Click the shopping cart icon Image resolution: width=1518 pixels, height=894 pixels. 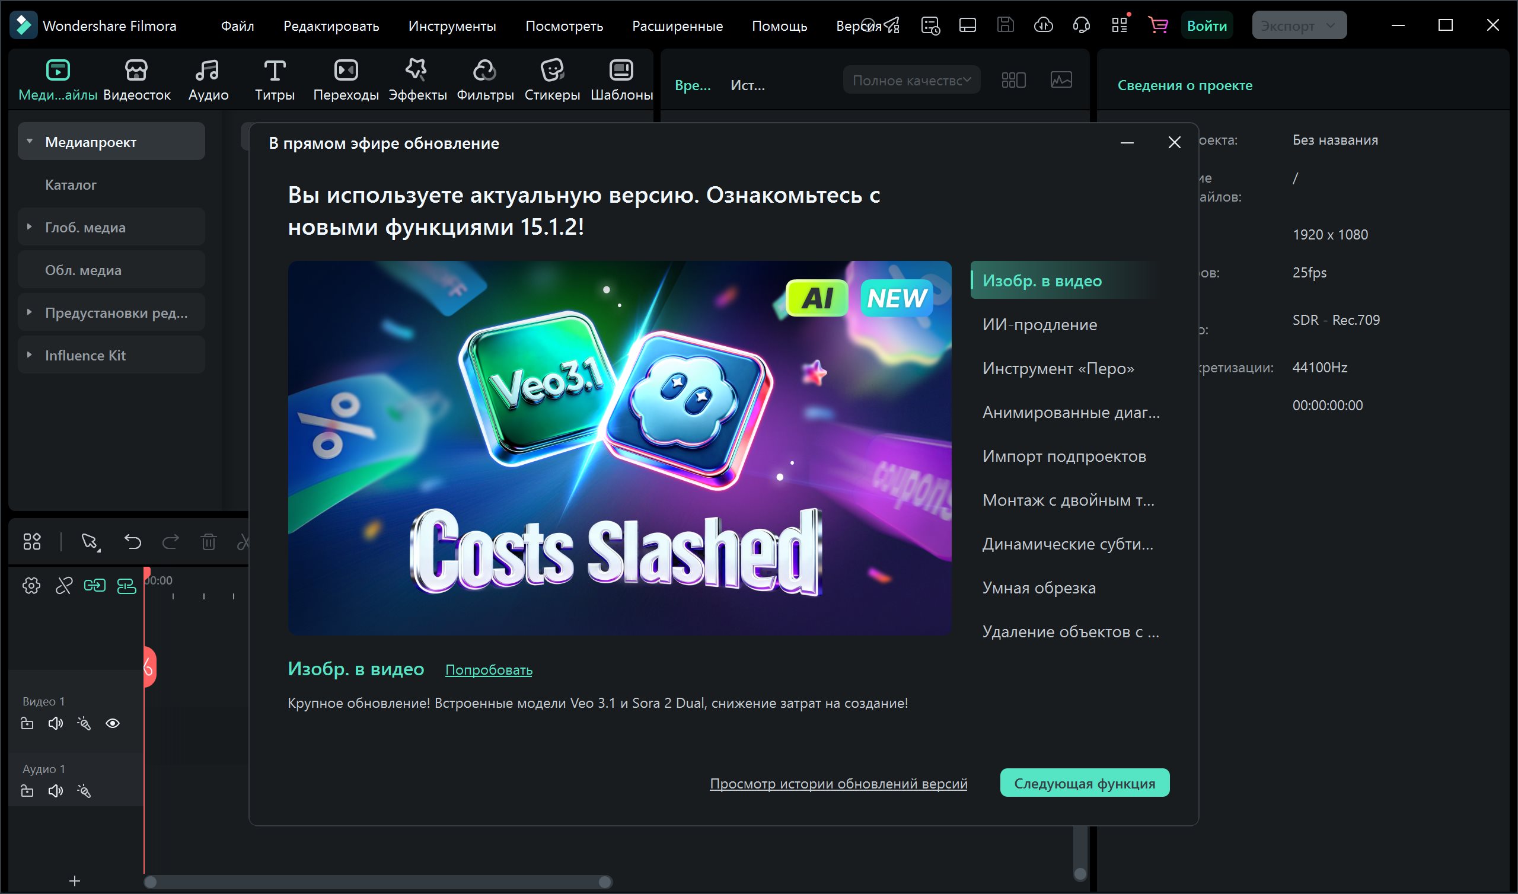[x=1157, y=25]
